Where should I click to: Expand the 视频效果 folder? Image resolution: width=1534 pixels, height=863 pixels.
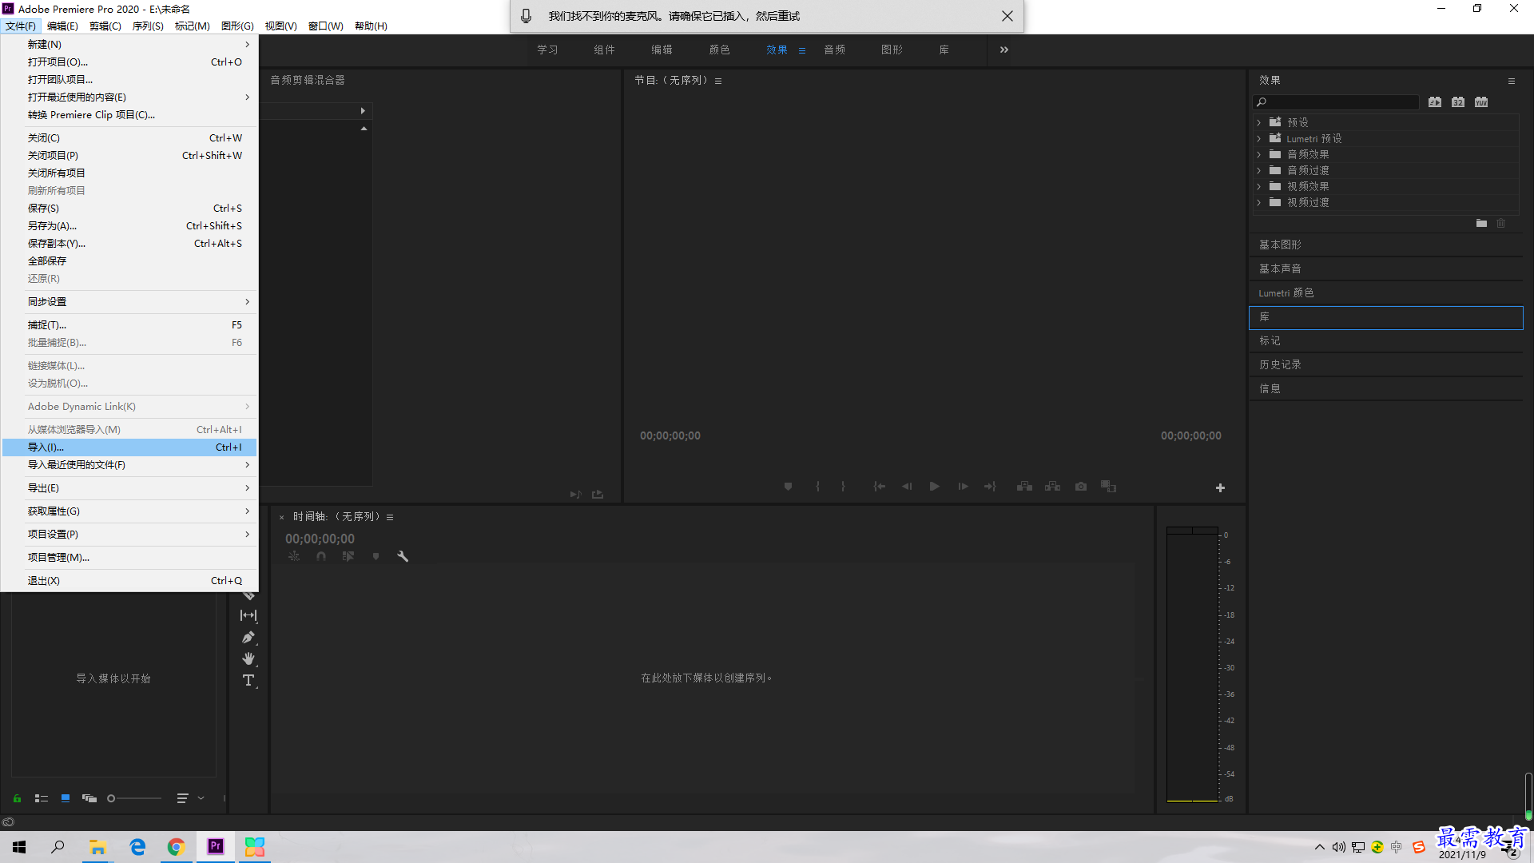click(1259, 186)
